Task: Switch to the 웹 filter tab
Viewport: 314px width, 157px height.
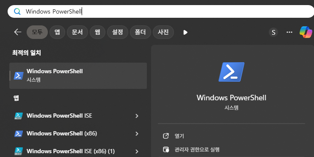Action: click(97, 32)
